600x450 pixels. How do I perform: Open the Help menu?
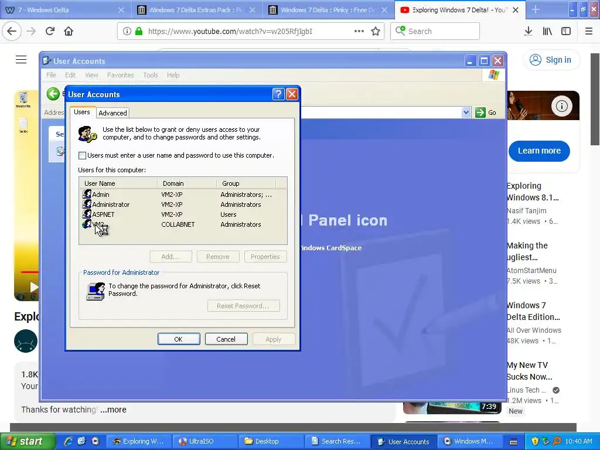pos(173,75)
